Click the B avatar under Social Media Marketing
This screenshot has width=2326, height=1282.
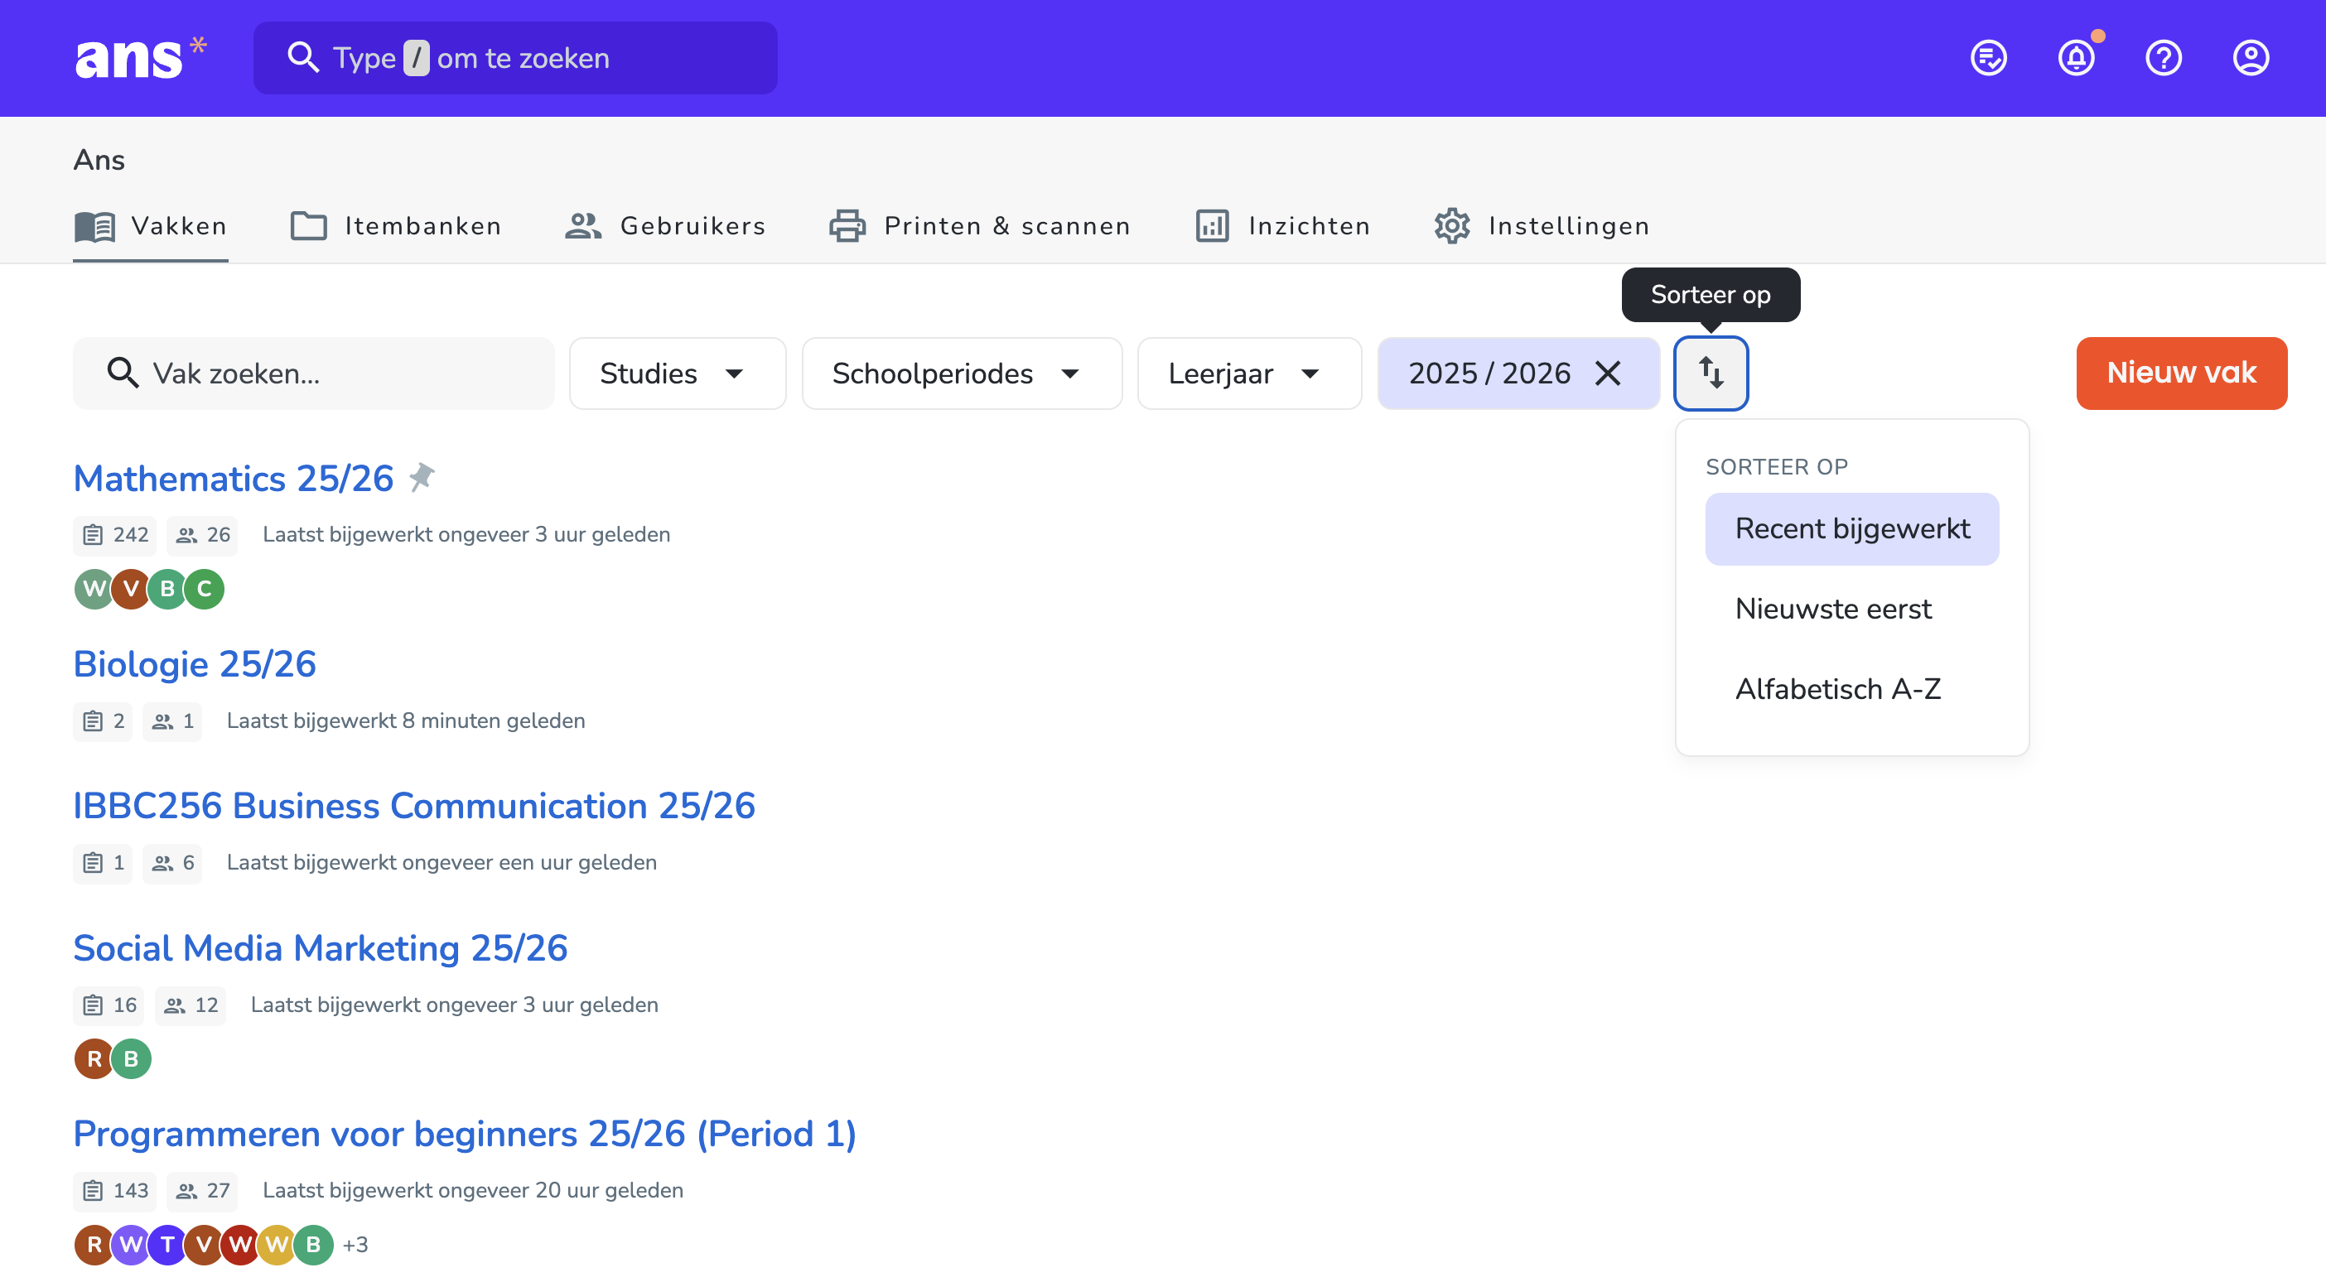[131, 1058]
